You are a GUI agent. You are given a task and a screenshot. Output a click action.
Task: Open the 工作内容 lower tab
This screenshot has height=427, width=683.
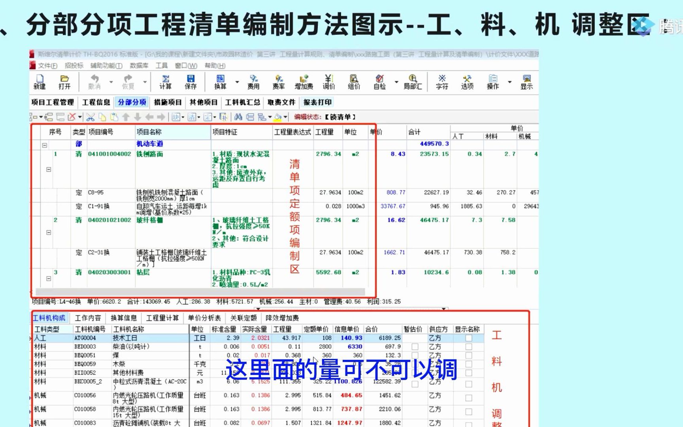(88, 318)
